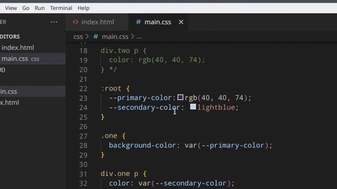
Task: Open Explorer more actions ellipsis
Action: coord(54,22)
